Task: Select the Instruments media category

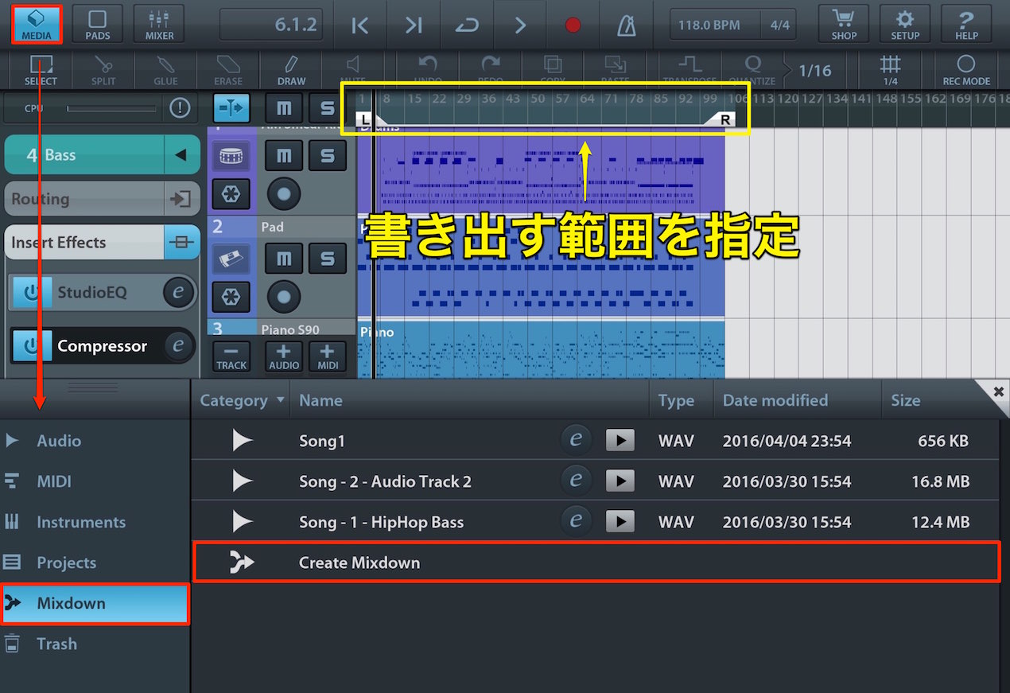Action: [95, 522]
